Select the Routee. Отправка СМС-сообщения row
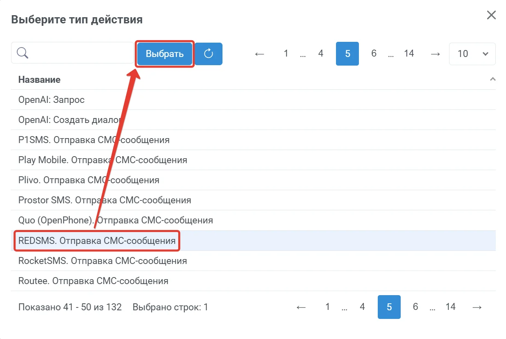 point(253,281)
